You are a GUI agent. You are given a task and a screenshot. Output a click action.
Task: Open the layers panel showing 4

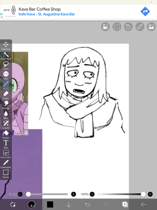(x=125, y=204)
